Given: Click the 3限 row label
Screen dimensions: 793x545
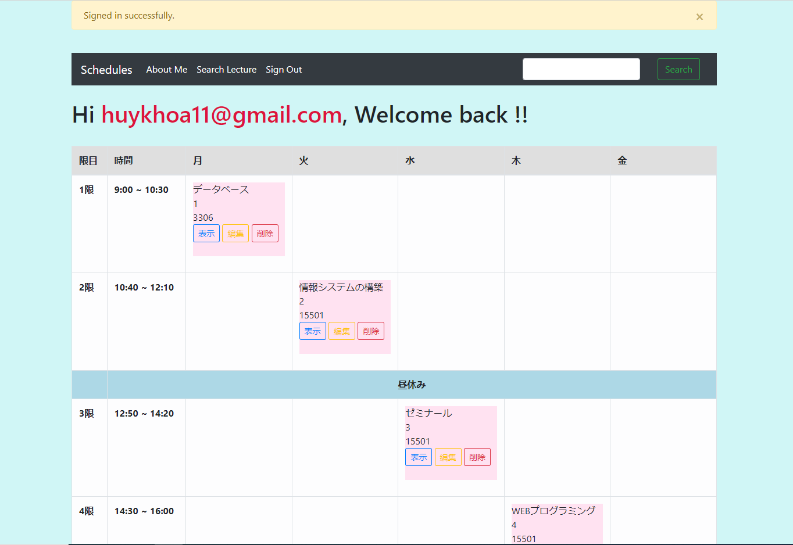Looking at the screenshot, I should point(87,414).
